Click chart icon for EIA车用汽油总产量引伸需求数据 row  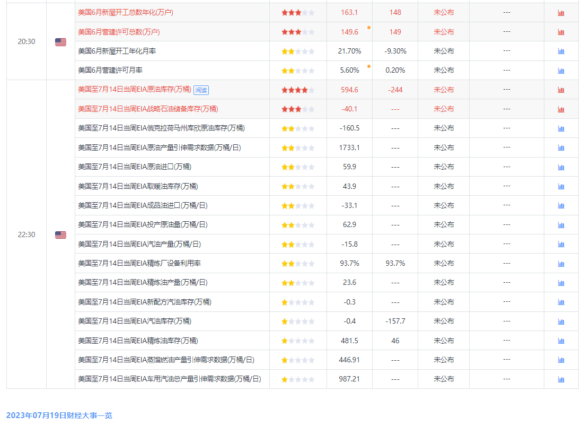click(561, 379)
